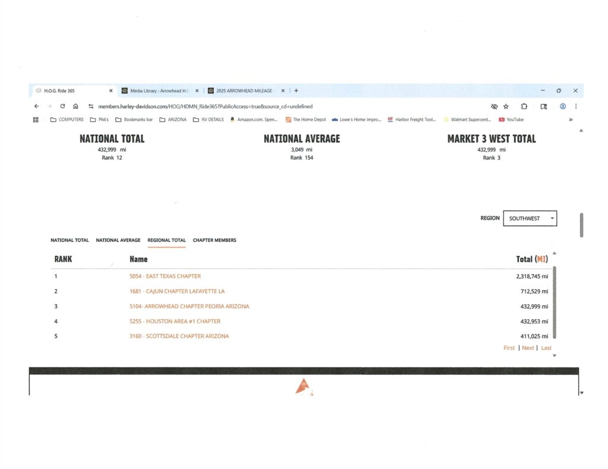This screenshot has width=608, height=469.
Task: Open the search tabs icon in toolbar
Action: 544,106
